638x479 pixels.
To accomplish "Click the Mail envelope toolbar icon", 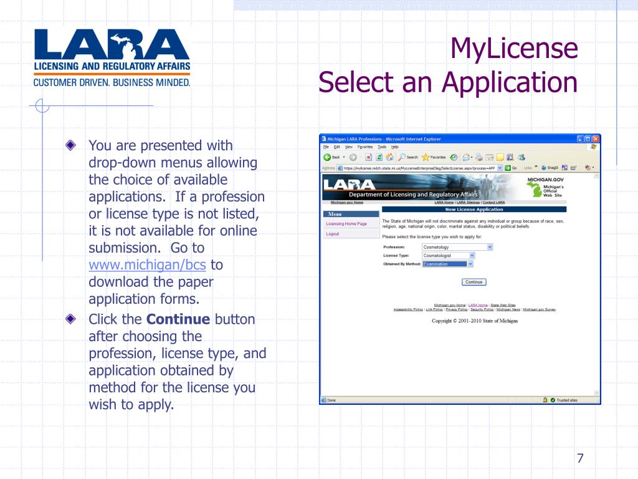I will pos(466,157).
